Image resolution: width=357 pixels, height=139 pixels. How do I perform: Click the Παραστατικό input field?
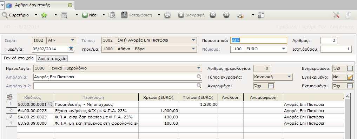(x=259, y=40)
